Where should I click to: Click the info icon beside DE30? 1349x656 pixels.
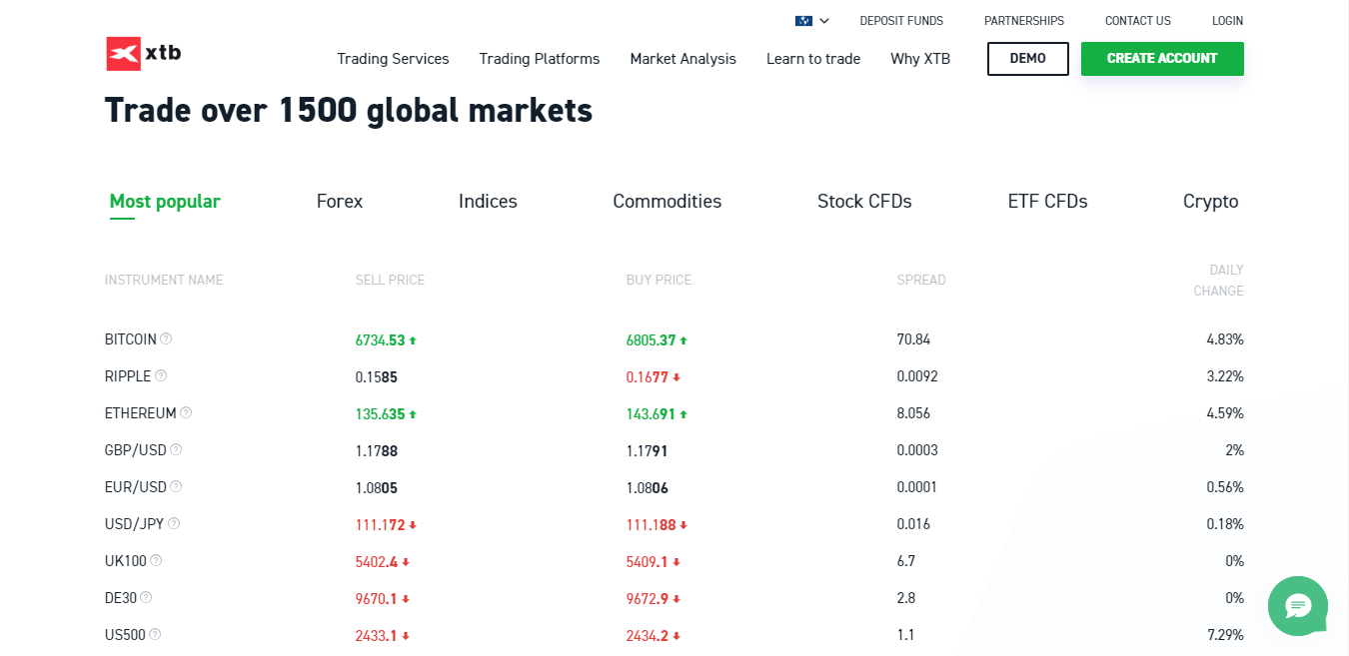point(146,597)
